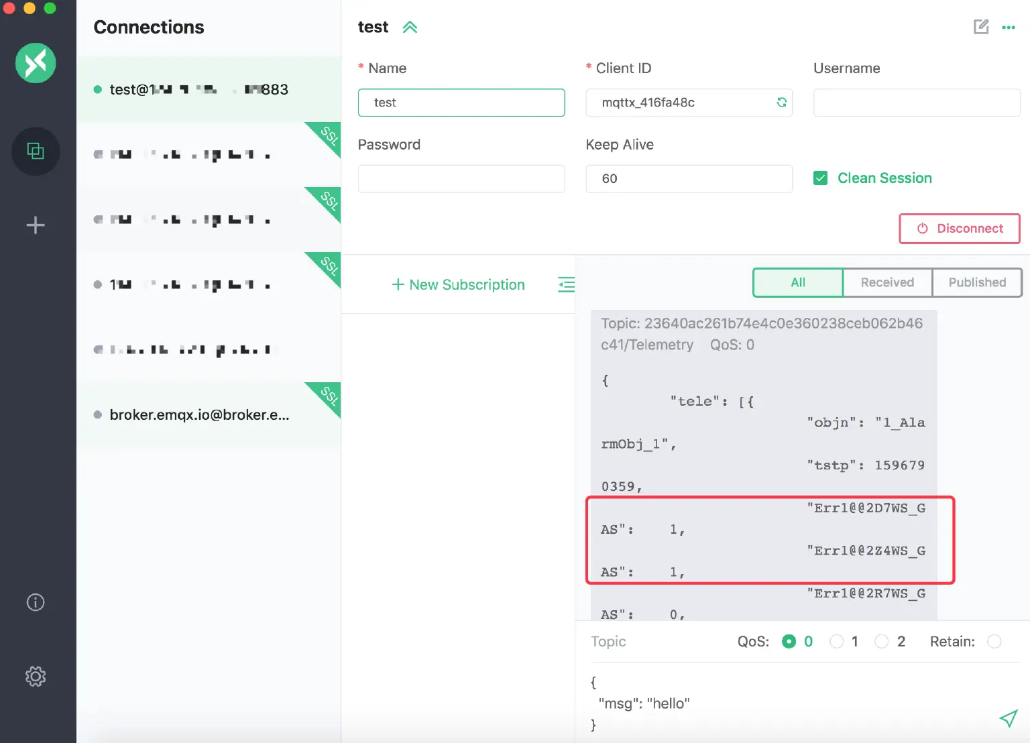This screenshot has height=743, width=1030.
Task: Toggle the Clean Session checkbox
Action: (x=820, y=178)
